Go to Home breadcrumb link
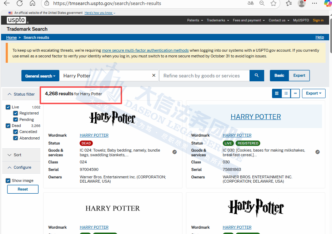Screen dimensions: 332x234 point(11,37)
